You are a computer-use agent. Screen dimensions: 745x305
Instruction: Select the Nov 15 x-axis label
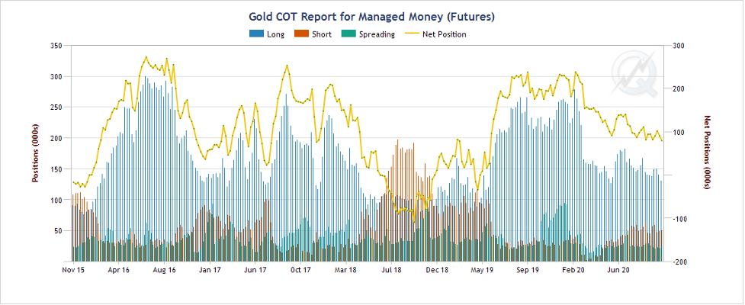click(73, 269)
